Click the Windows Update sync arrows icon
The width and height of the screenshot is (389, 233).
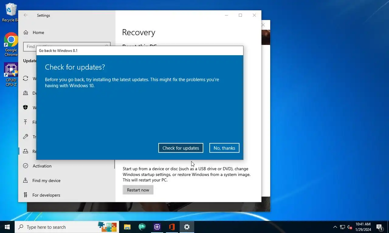point(26,79)
